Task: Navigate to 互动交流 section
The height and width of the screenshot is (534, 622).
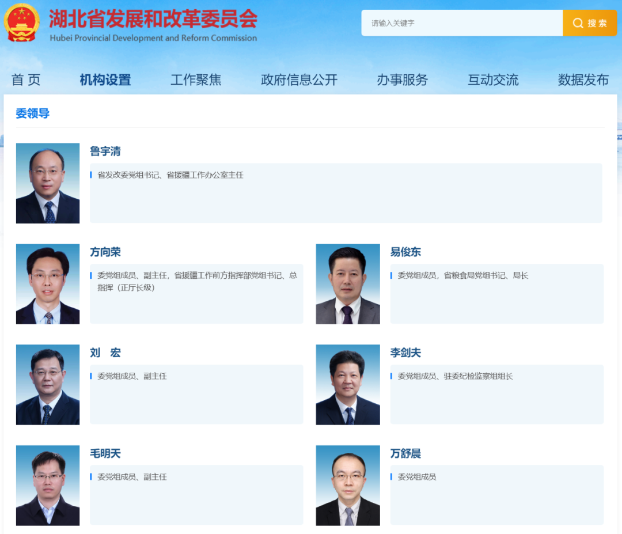Action: (493, 80)
